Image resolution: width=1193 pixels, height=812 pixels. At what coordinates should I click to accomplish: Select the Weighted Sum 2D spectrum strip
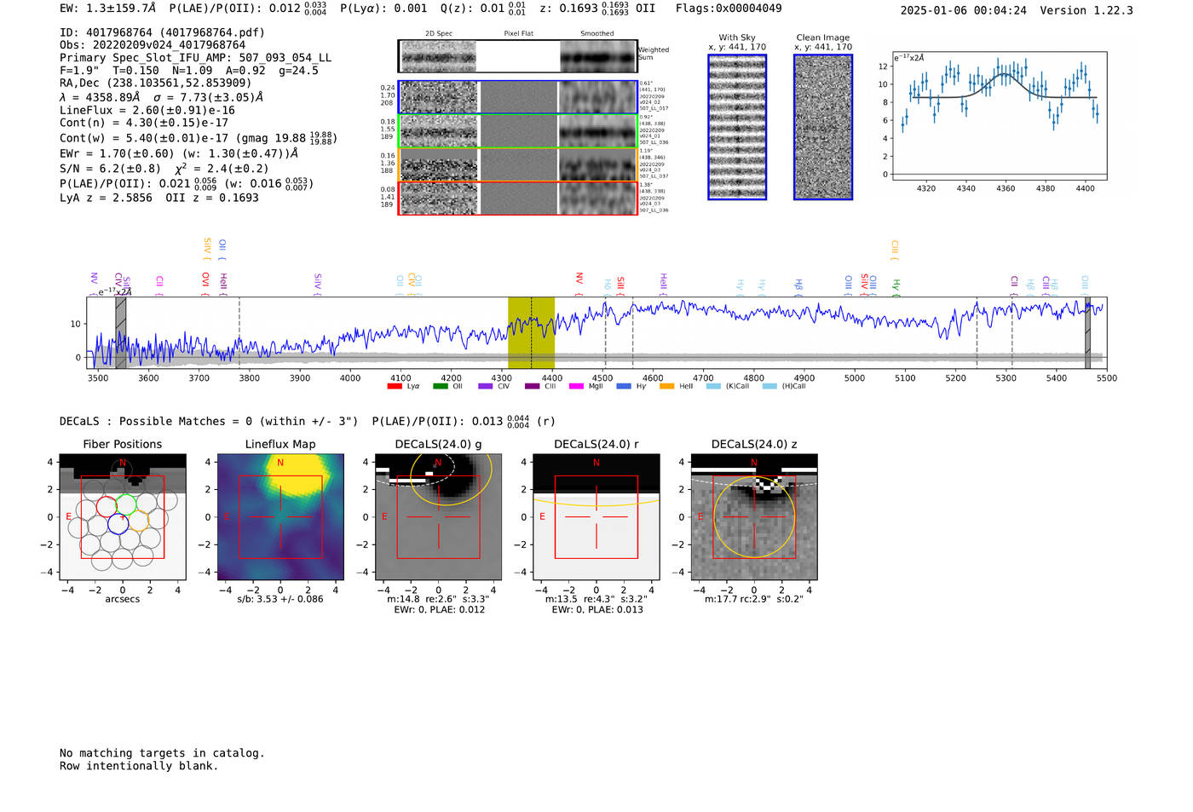[x=517, y=56]
